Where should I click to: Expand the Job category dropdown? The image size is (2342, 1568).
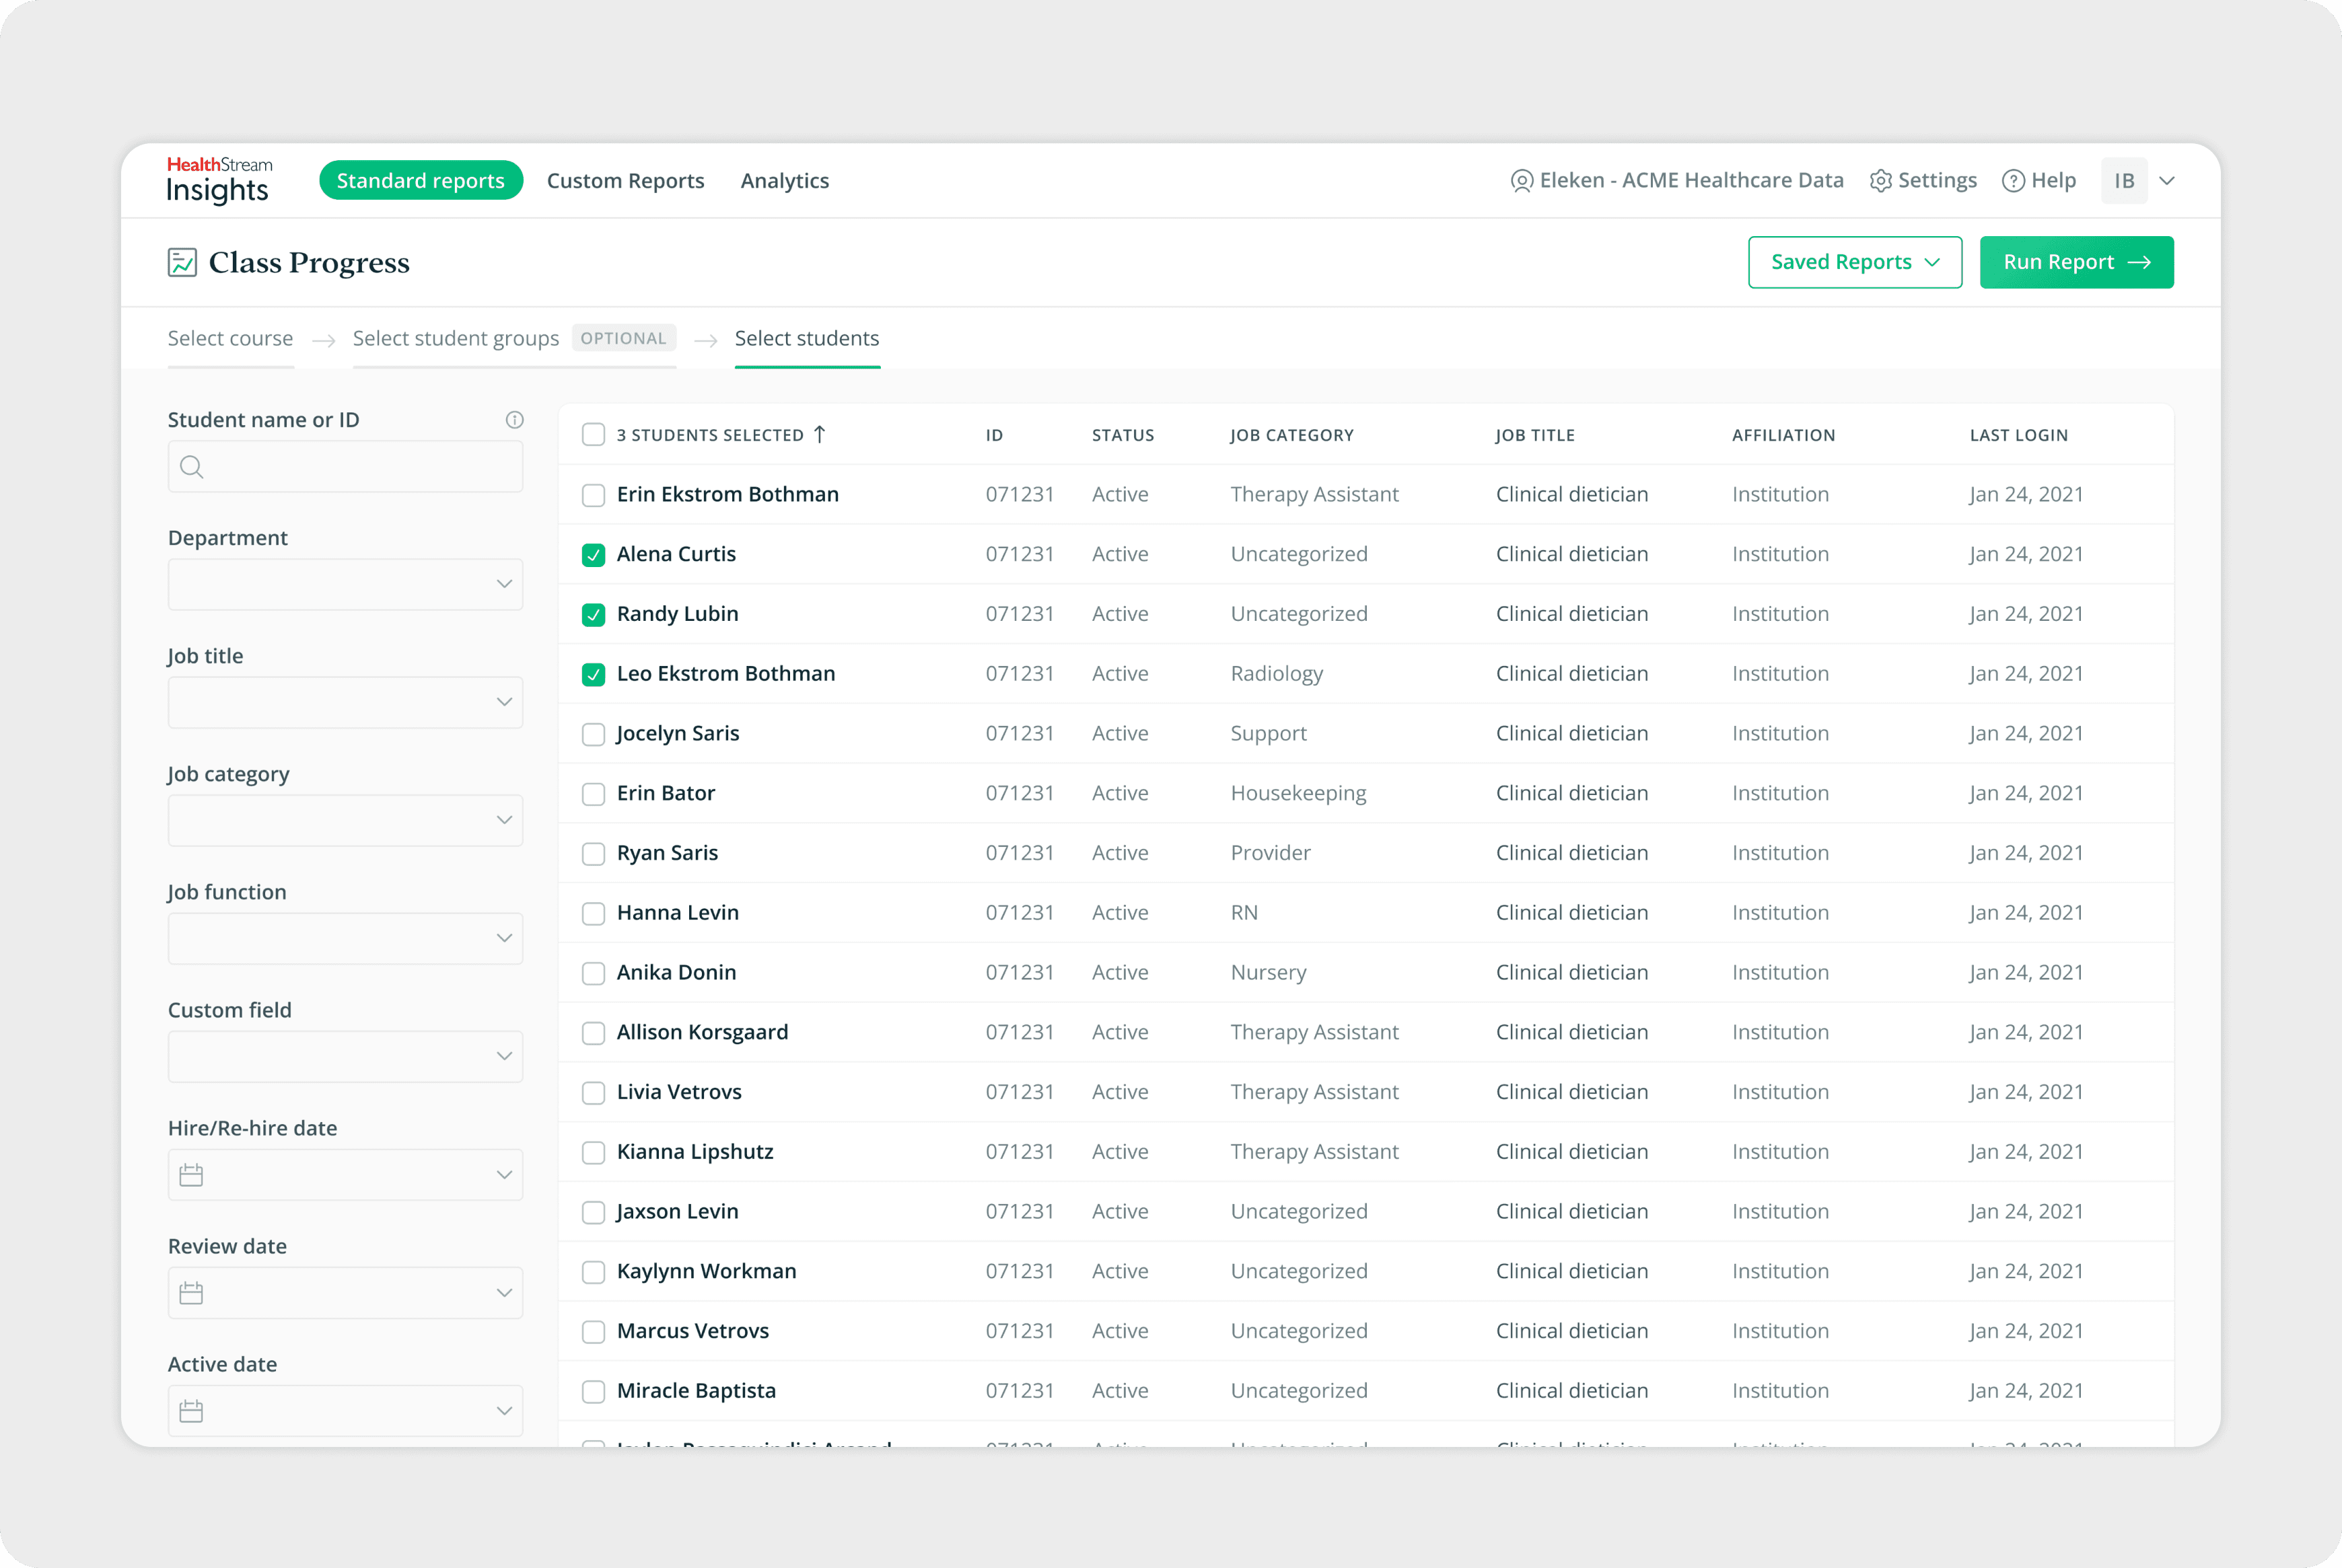coord(345,820)
